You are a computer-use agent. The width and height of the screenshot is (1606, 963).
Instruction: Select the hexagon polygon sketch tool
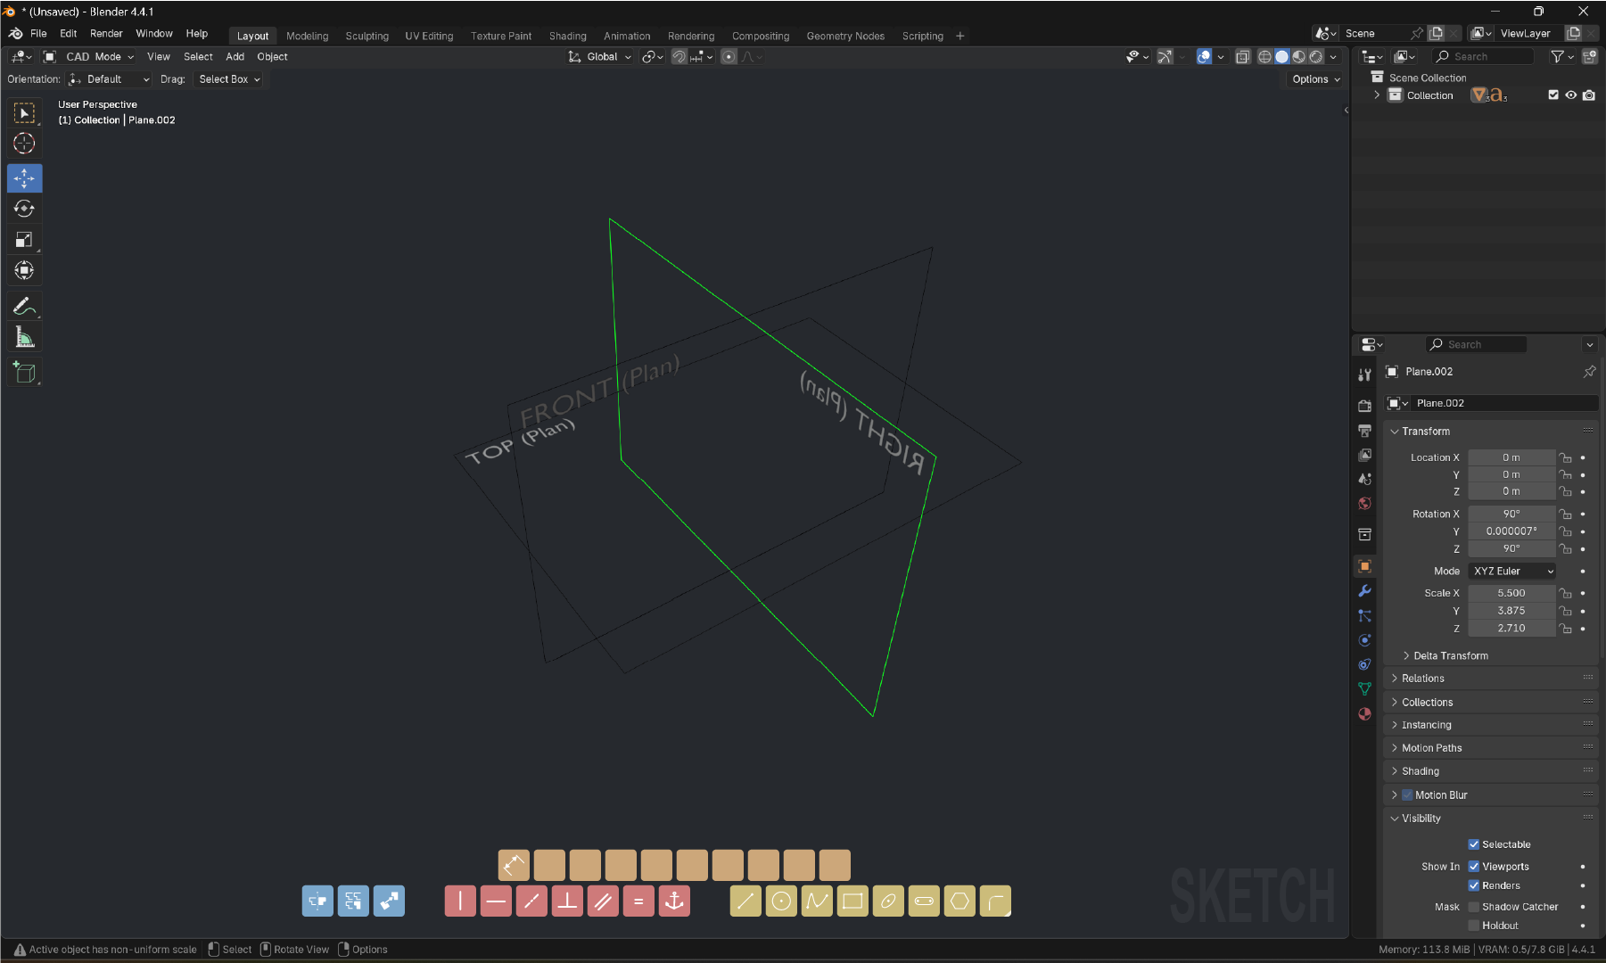959,901
